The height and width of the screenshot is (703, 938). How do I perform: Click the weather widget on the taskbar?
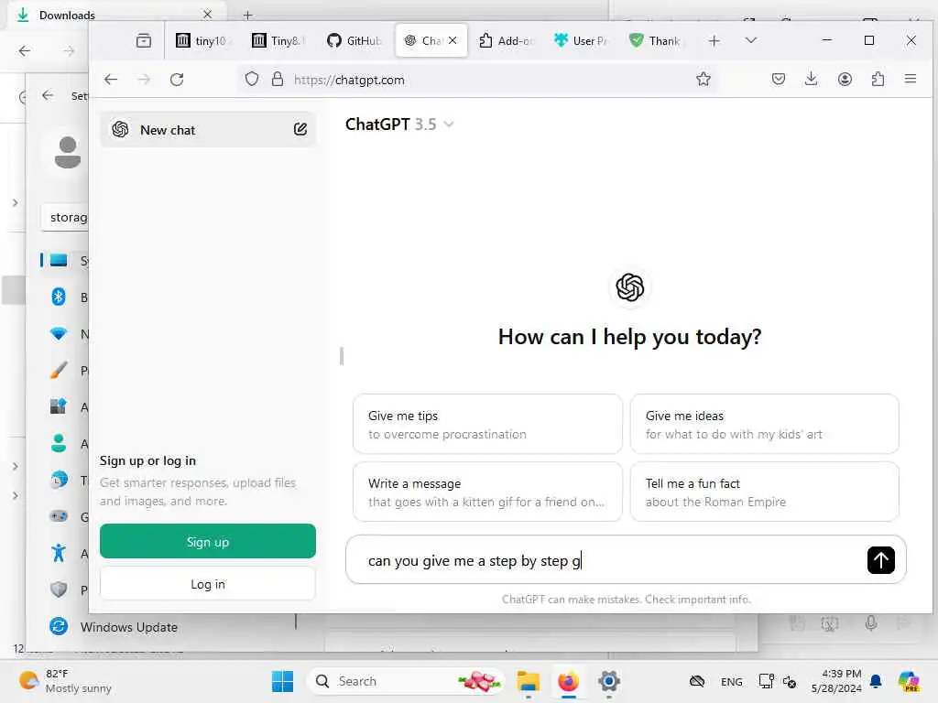(65, 681)
